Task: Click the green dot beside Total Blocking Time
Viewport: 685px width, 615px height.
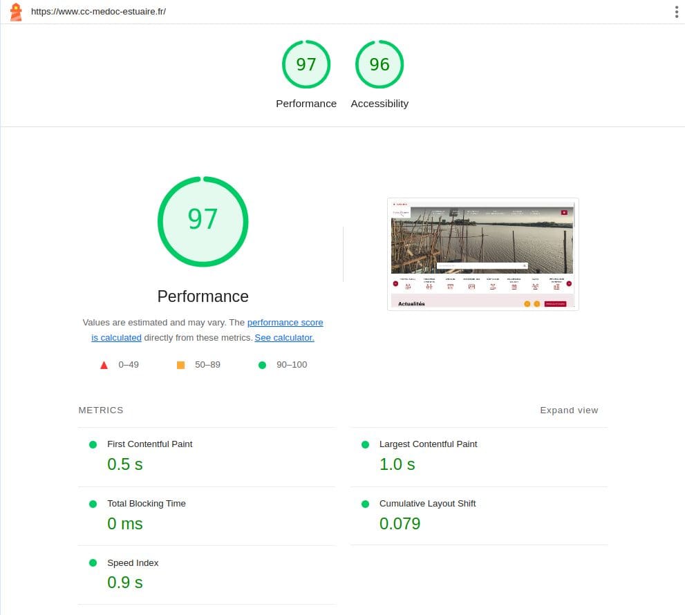Action: tap(93, 504)
